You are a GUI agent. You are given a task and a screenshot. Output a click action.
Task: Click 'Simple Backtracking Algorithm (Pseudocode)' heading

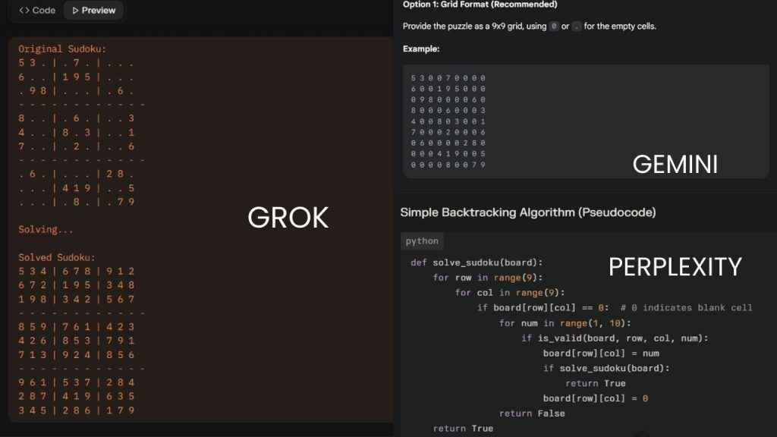527,212
